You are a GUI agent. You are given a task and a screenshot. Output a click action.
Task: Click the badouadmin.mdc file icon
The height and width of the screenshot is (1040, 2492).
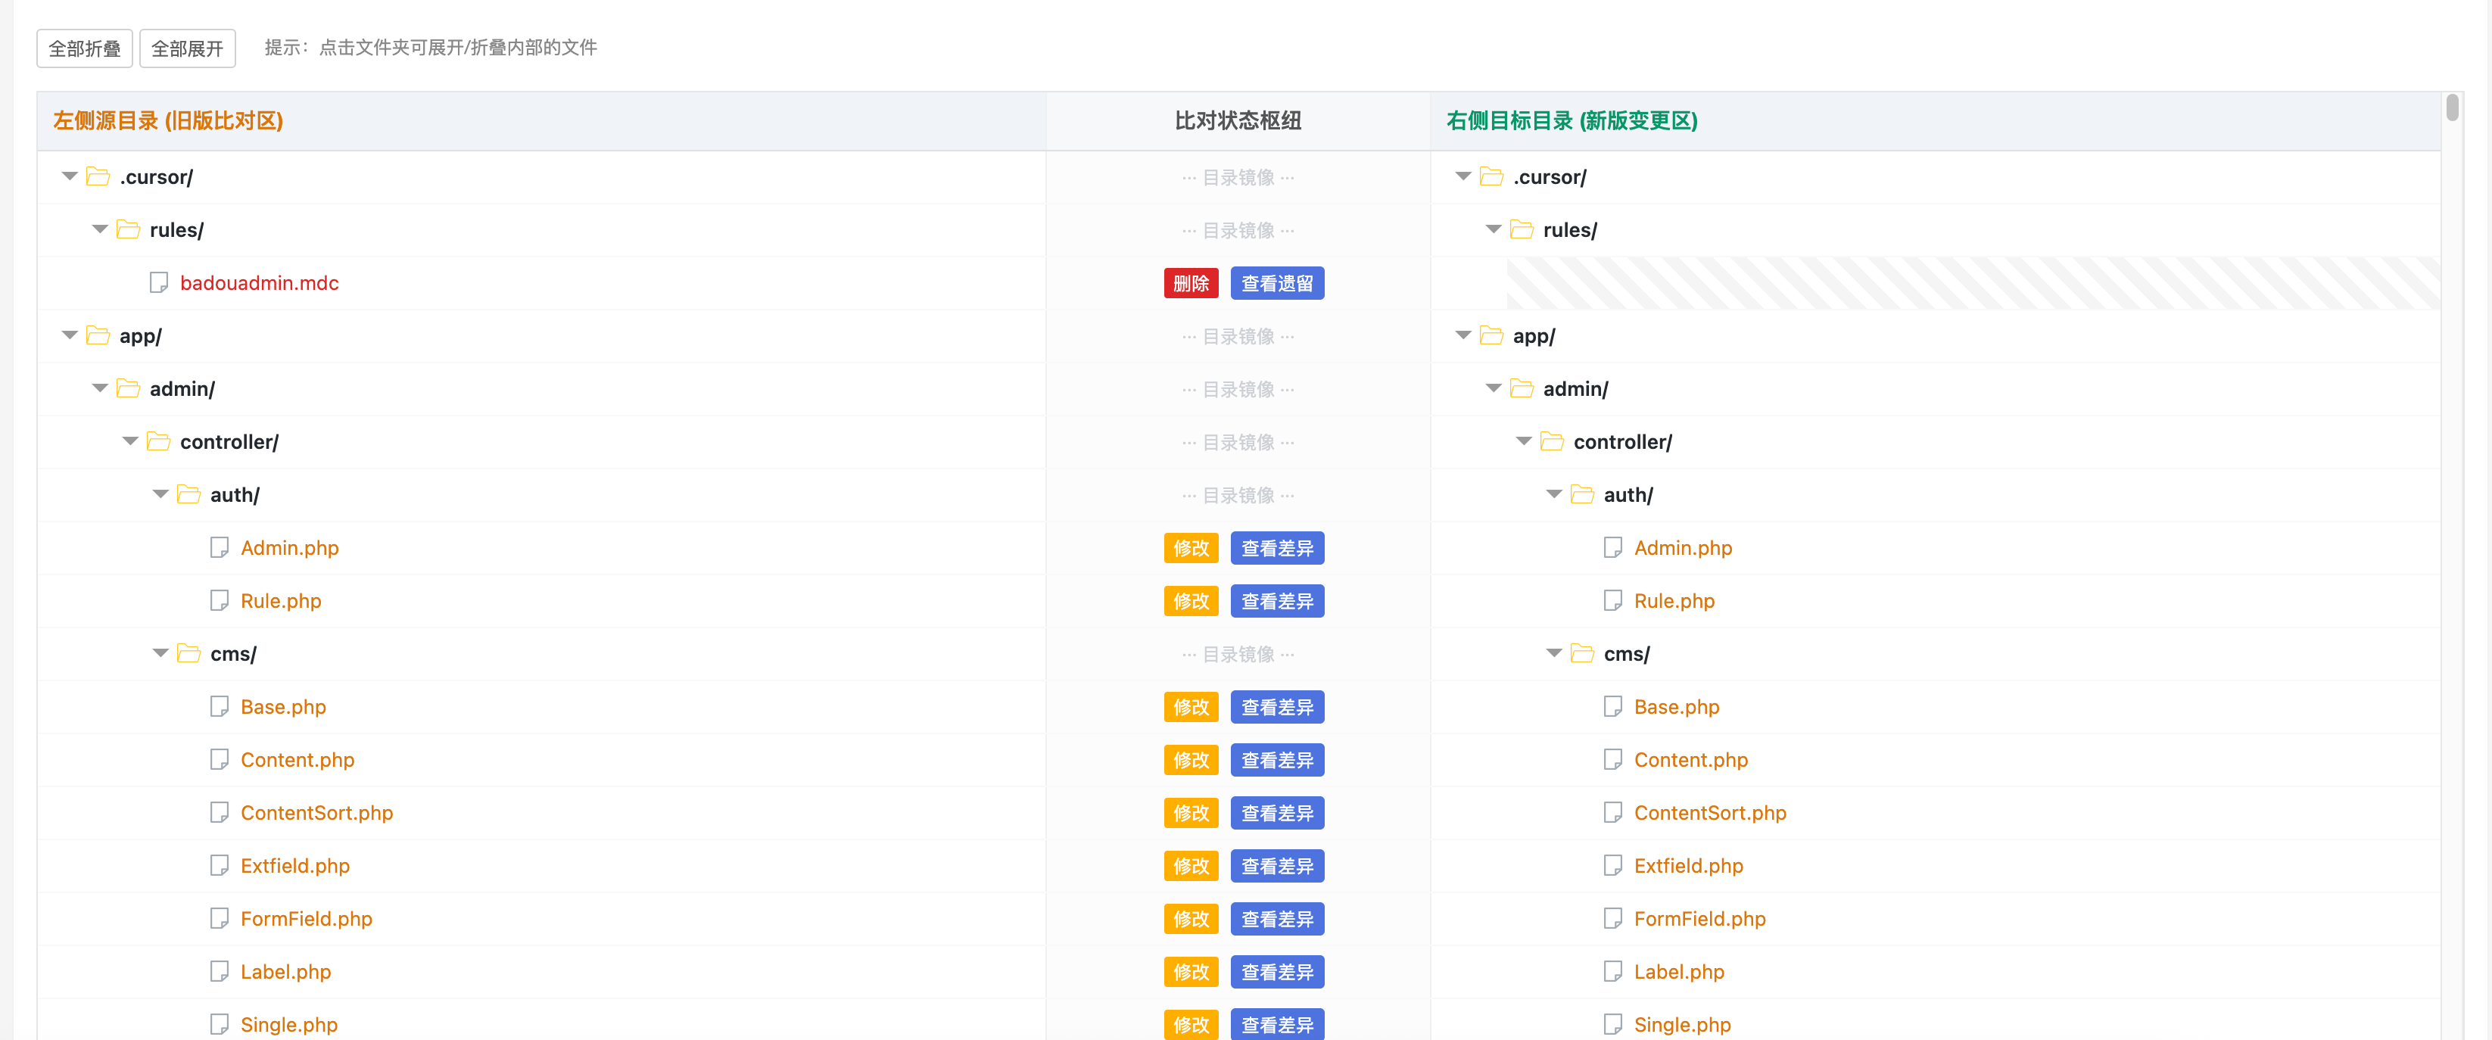pos(159,282)
